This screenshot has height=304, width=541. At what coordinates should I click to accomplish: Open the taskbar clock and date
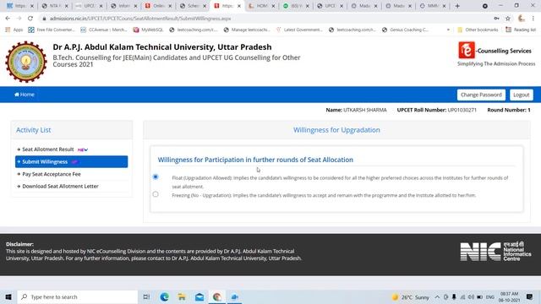(509, 297)
